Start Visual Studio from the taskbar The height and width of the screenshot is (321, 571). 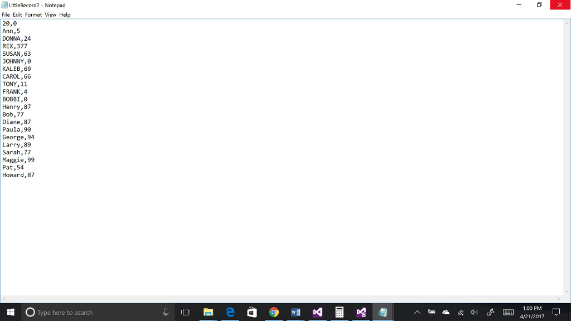click(317, 312)
